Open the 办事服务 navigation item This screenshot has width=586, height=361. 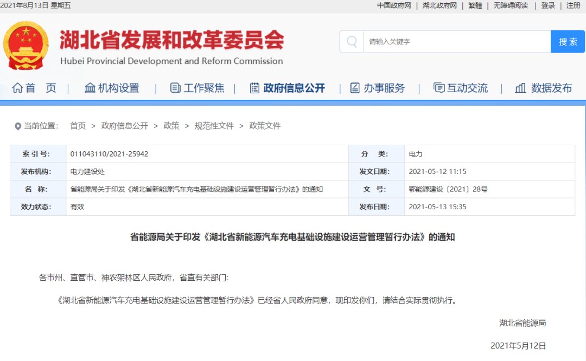pos(377,88)
